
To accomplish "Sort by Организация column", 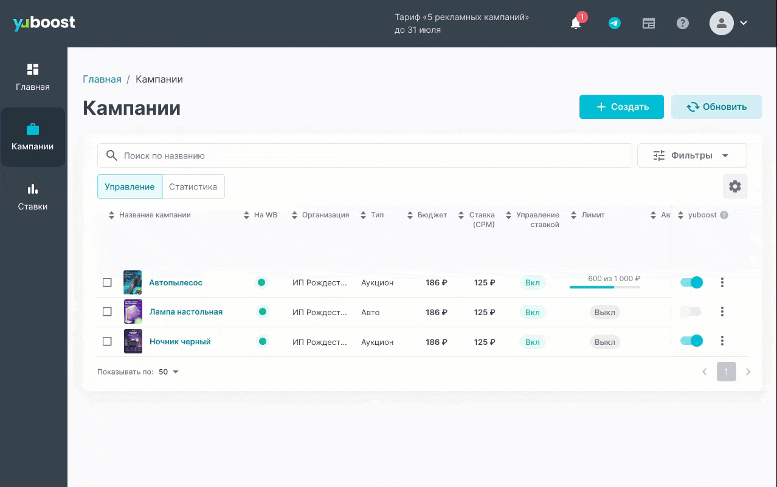I will (x=294, y=215).
